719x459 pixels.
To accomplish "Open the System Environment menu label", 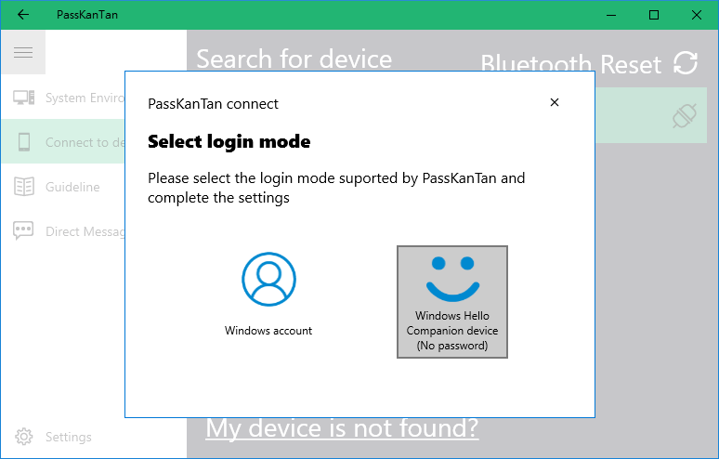I will coord(85,98).
